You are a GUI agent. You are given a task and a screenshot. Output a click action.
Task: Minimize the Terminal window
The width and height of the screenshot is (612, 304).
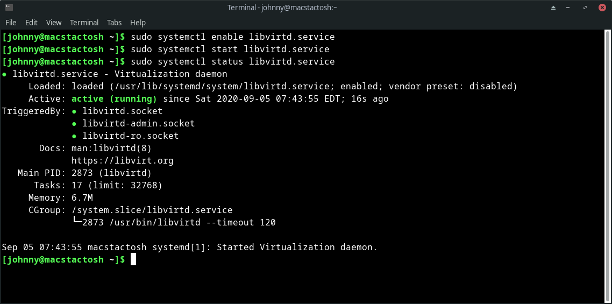pos(568,8)
